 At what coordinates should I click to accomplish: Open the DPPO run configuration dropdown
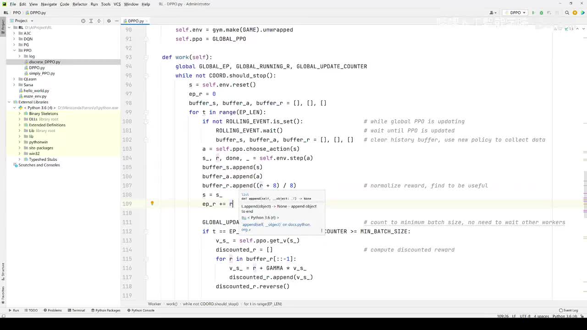point(515,13)
